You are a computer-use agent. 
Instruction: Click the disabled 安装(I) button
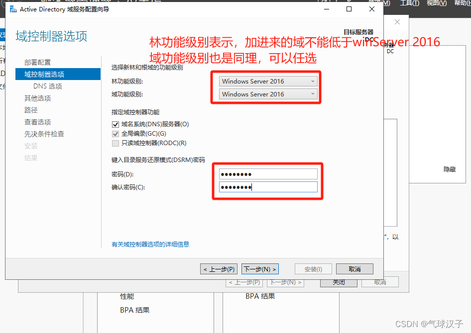pyautogui.click(x=313, y=269)
